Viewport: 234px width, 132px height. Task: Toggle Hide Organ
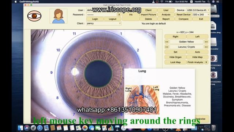click(x=175, y=57)
